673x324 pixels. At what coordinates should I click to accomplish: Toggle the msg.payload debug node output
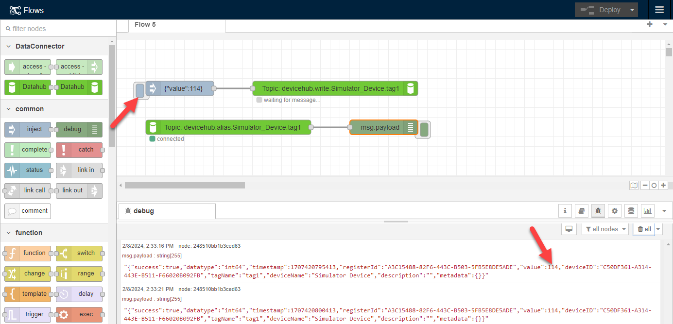[424, 129]
